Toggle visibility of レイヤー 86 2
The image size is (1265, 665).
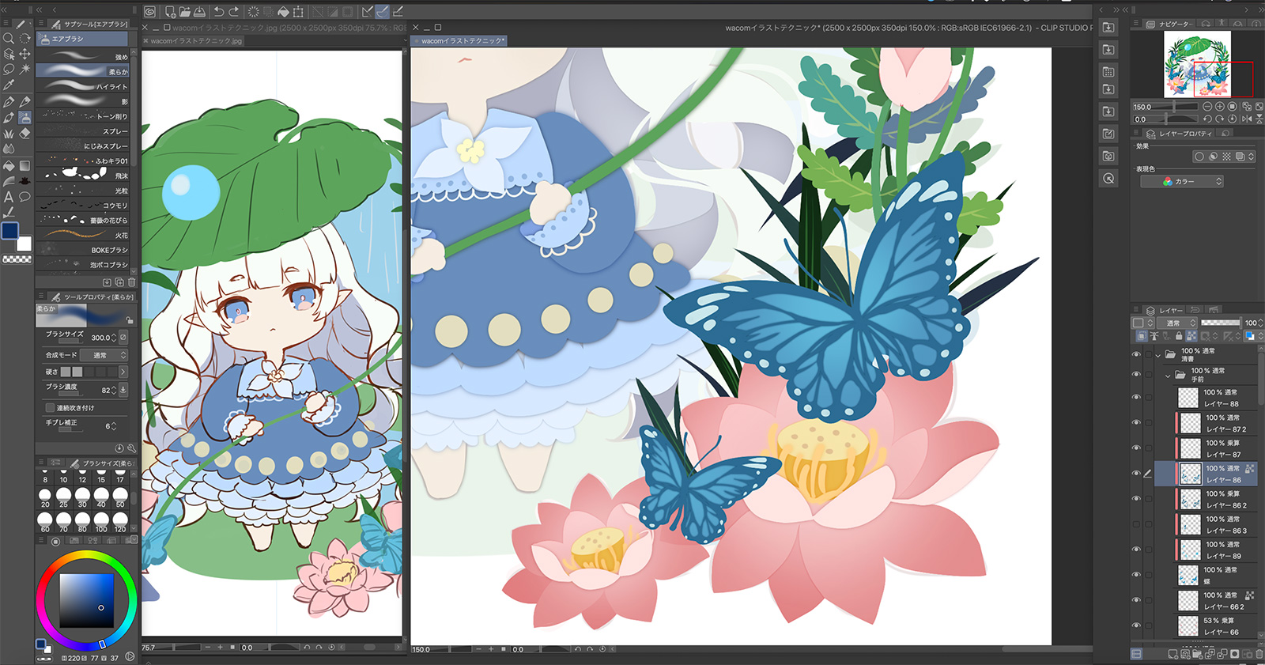pos(1136,498)
